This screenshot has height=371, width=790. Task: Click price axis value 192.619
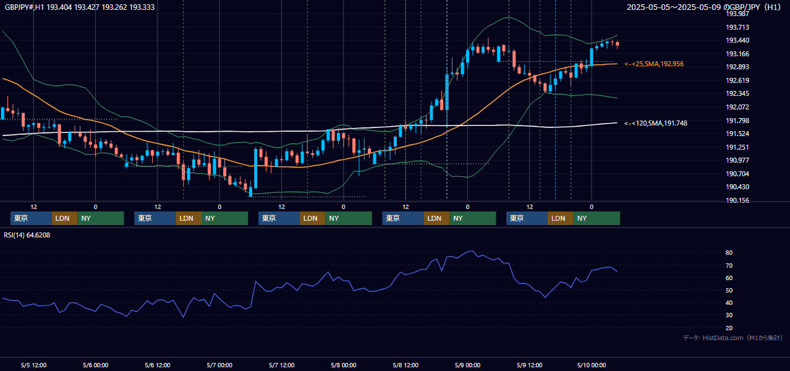pyautogui.click(x=737, y=80)
